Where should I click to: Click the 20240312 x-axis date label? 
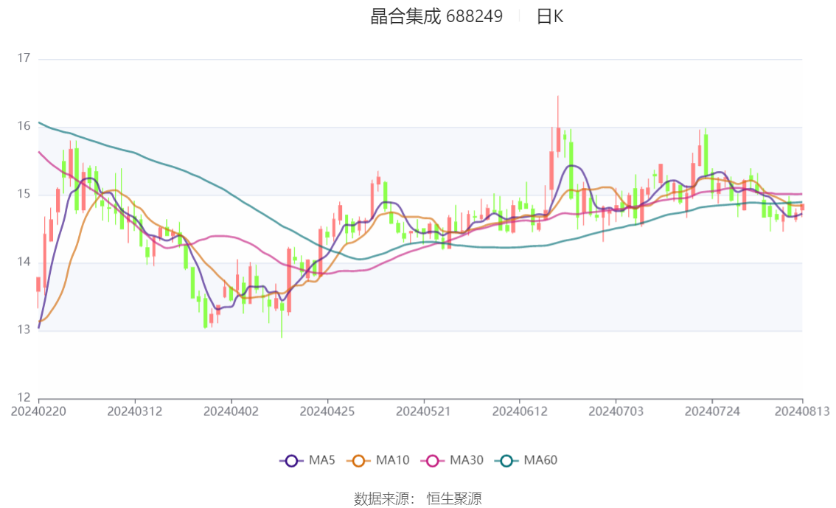pos(135,411)
